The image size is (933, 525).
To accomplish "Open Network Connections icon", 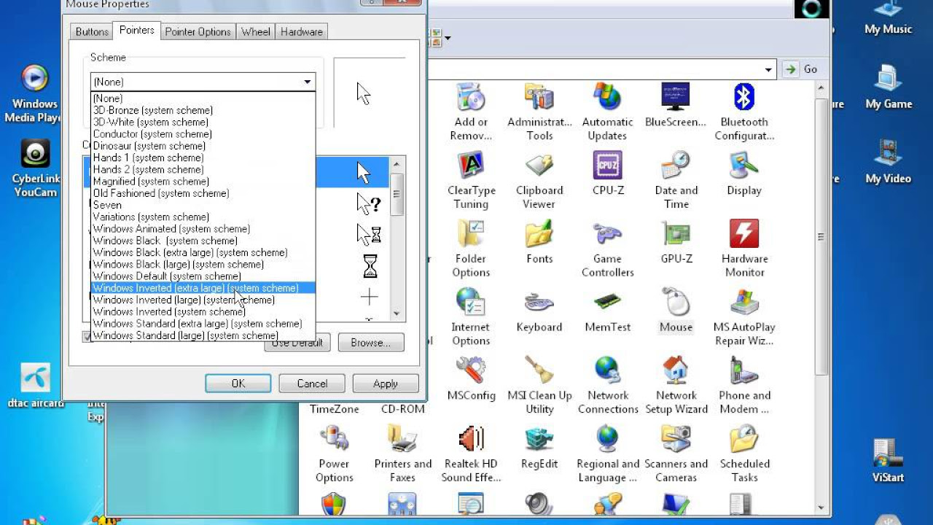I will [x=607, y=370].
